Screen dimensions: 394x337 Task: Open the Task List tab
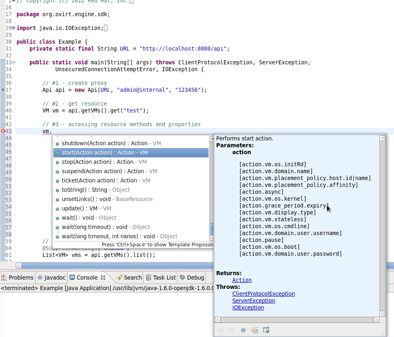click(x=160, y=278)
